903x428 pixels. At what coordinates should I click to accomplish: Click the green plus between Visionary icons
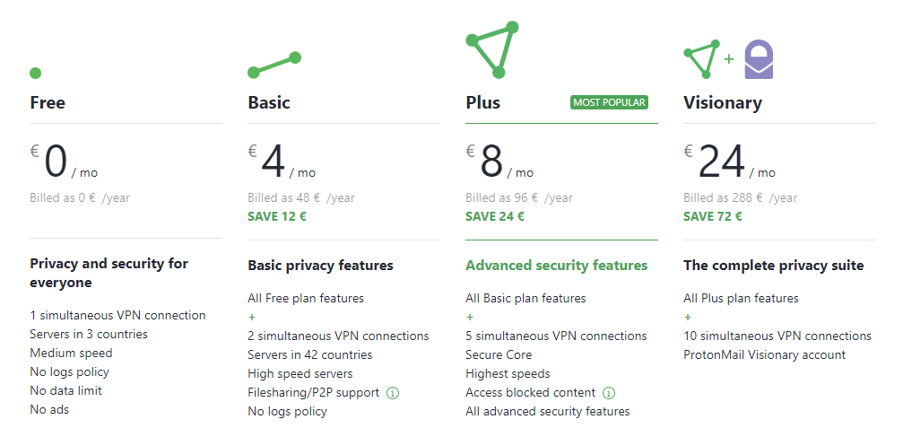(729, 58)
